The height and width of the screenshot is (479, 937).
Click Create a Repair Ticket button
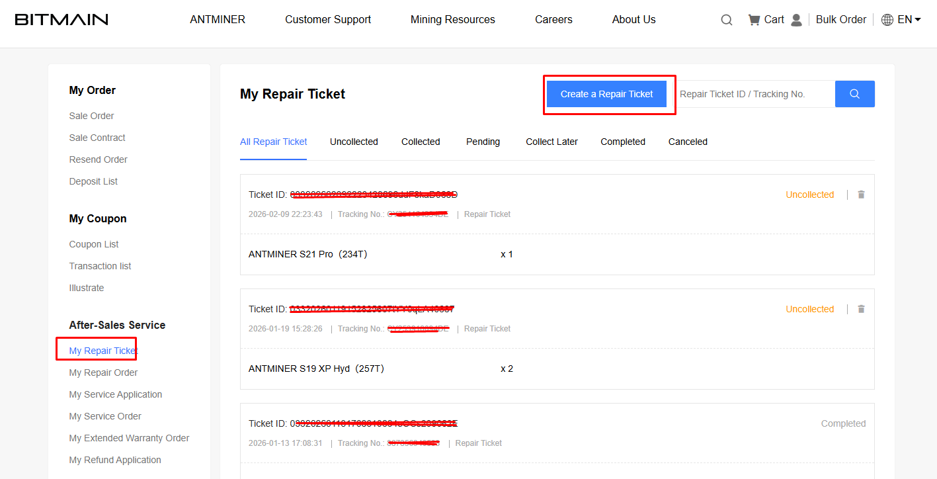coord(606,94)
